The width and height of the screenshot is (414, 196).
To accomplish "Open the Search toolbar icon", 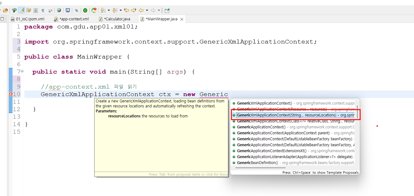I will tap(14, 10).
